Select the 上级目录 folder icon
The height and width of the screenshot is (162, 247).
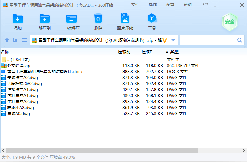4,59
